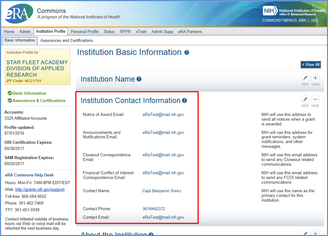Click Toll-free: 866-504-9552 text
The width and height of the screenshot is (328, 236).
(26, 196)
